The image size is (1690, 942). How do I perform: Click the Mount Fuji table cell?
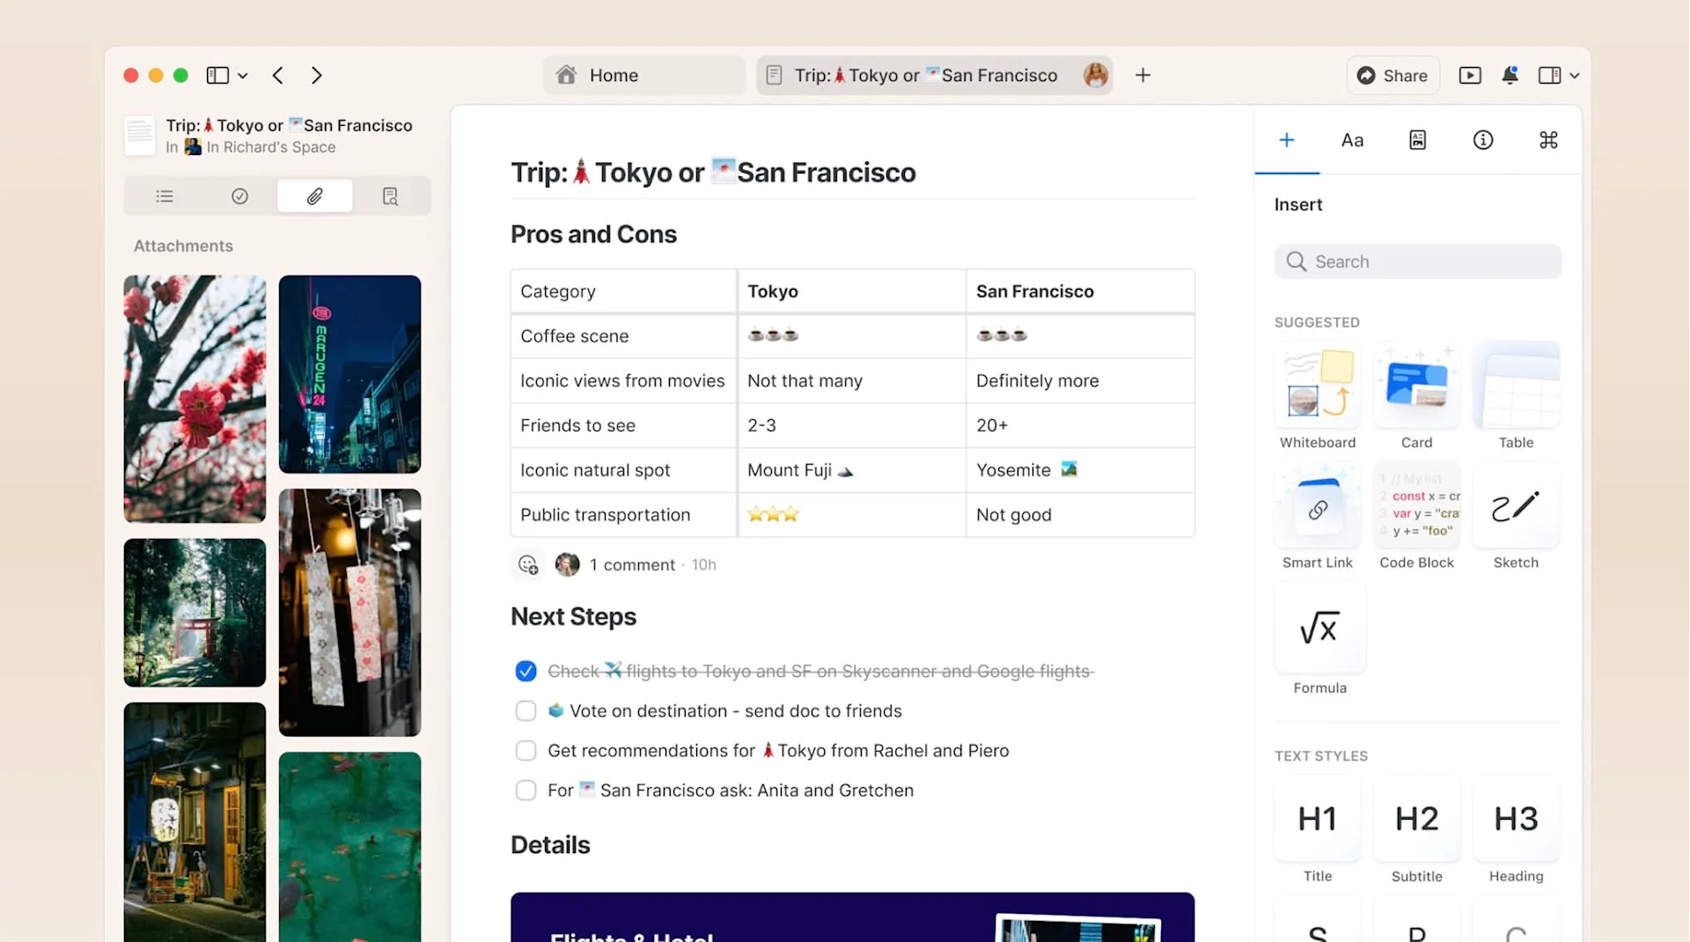coord(851,470)
